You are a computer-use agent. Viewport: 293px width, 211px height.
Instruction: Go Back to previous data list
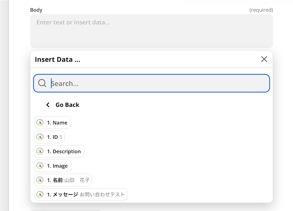(x=67, y=105)
